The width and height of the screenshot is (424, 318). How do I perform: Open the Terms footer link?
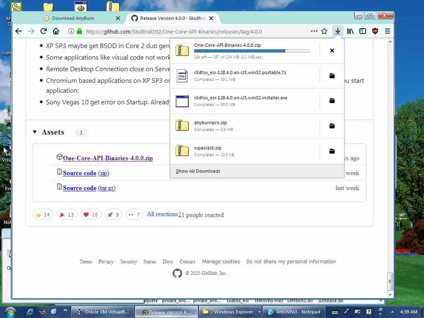coord(86,262)
